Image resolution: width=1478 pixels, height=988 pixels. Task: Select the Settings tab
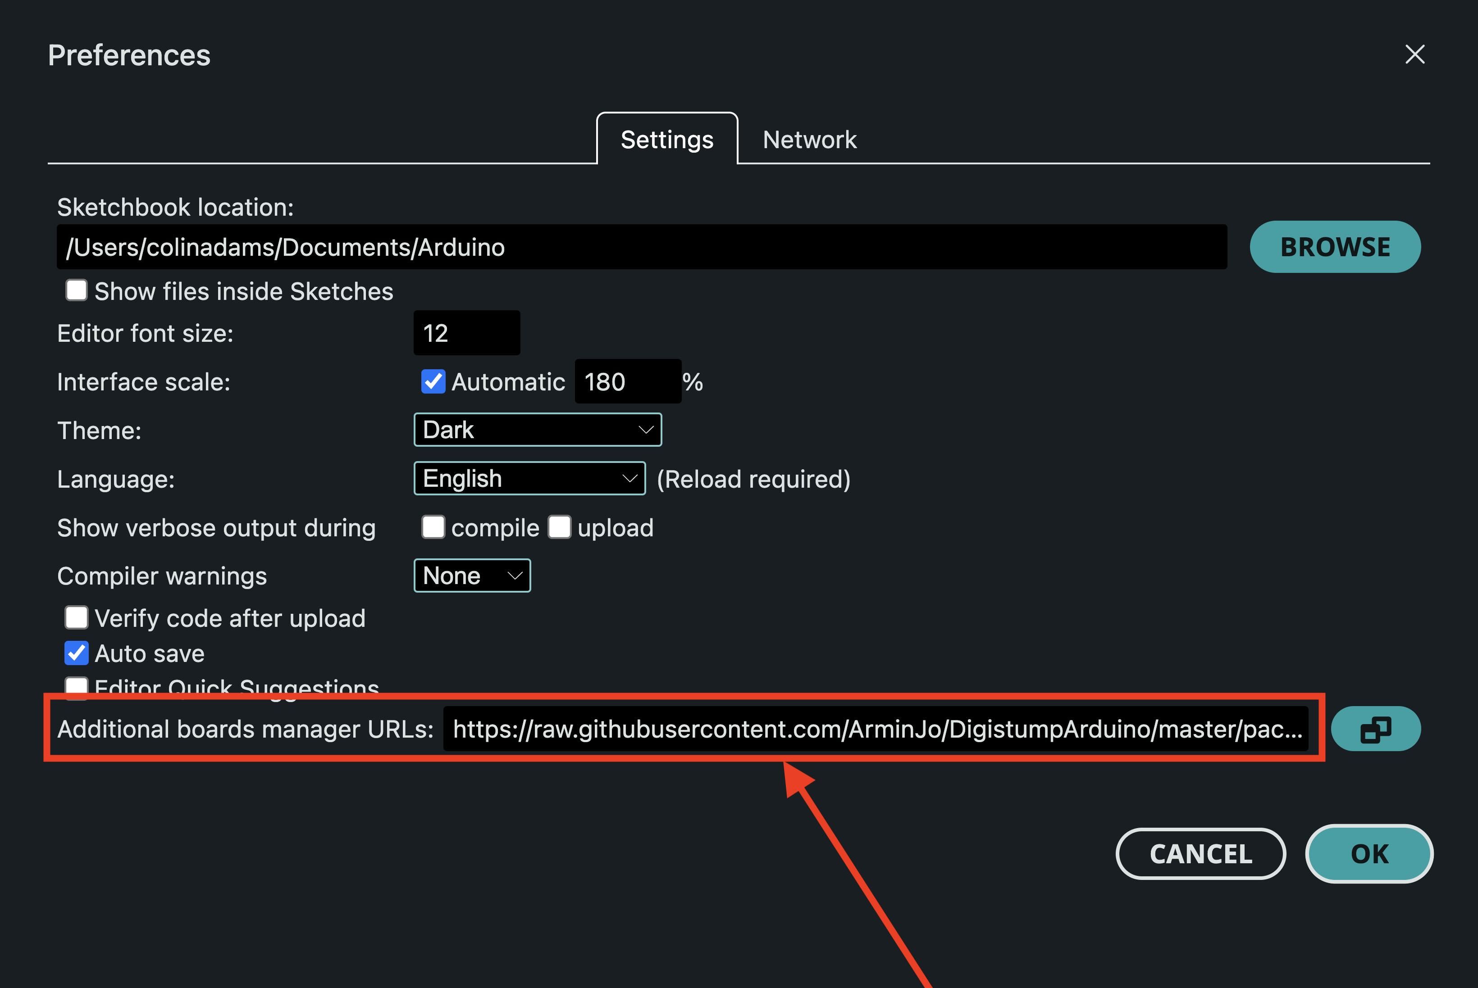coord(667,139)
